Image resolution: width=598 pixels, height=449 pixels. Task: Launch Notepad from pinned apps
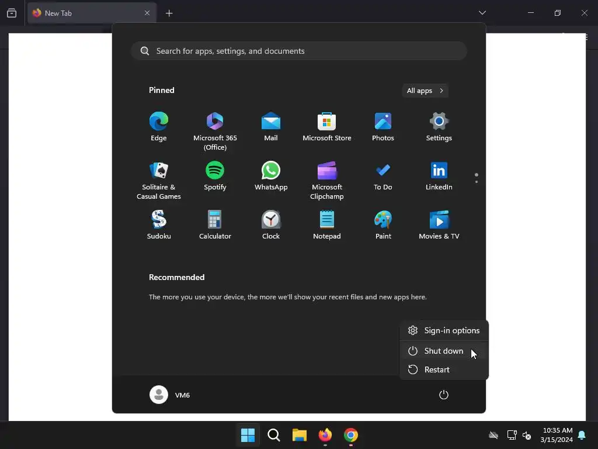[327, 225]
